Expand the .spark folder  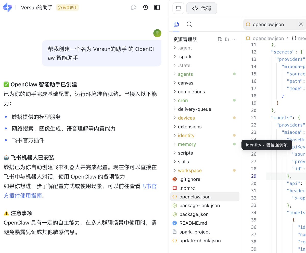click(x=205, y=57)
